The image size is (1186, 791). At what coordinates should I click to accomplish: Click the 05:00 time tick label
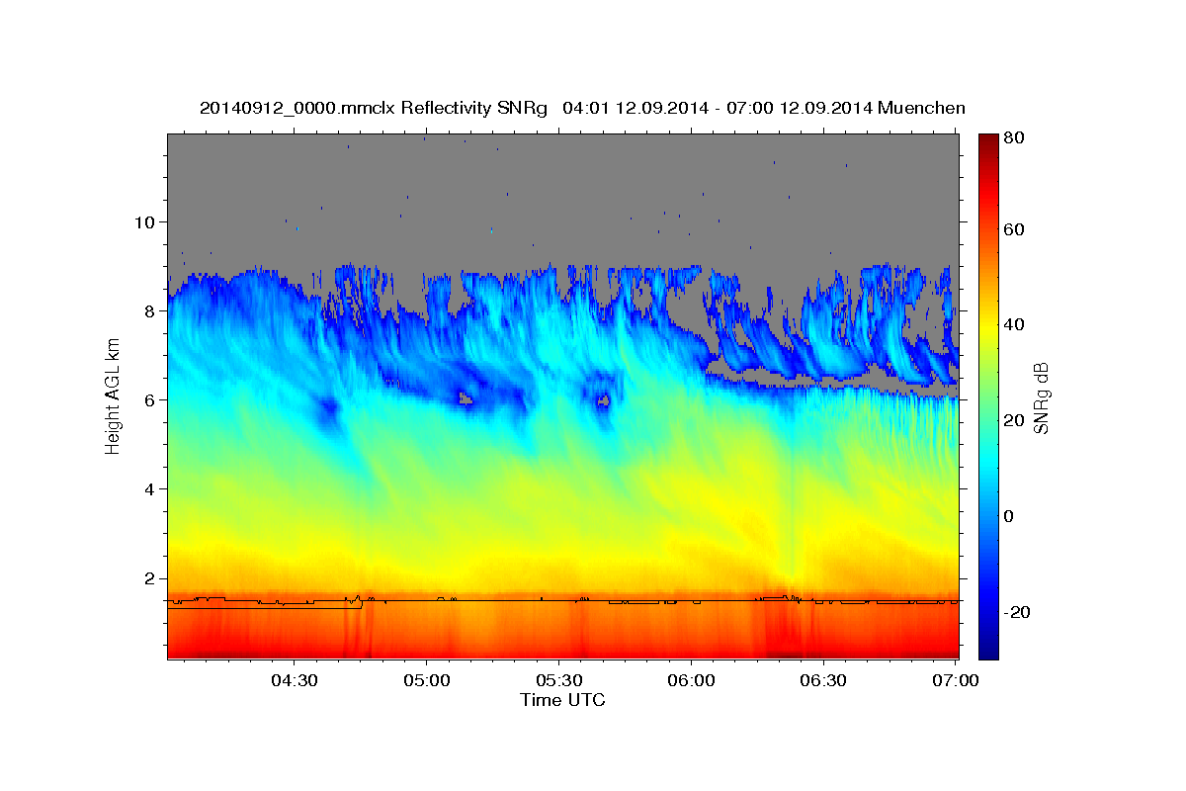pyautogui.click(x=427, y=680)
